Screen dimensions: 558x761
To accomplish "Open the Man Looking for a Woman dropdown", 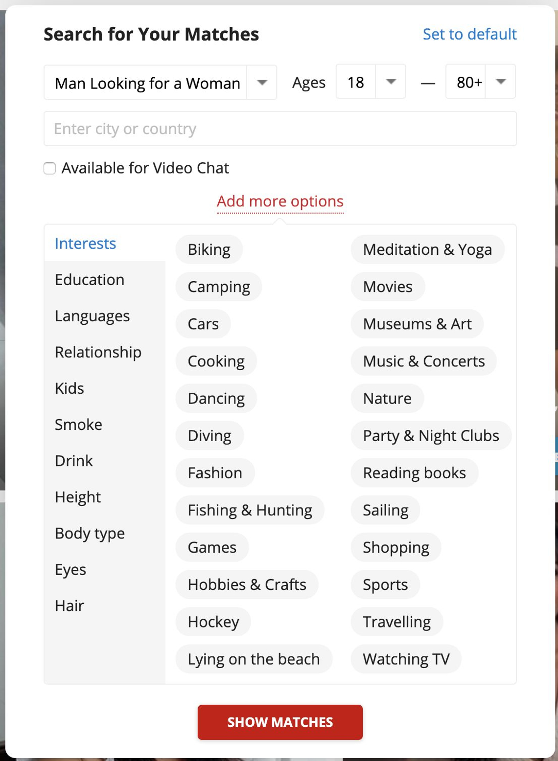I will click(160, 82).
